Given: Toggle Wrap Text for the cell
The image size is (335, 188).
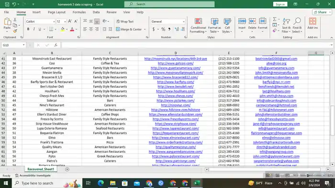Looking at the screenshot, I should click(x=125, y=21).
